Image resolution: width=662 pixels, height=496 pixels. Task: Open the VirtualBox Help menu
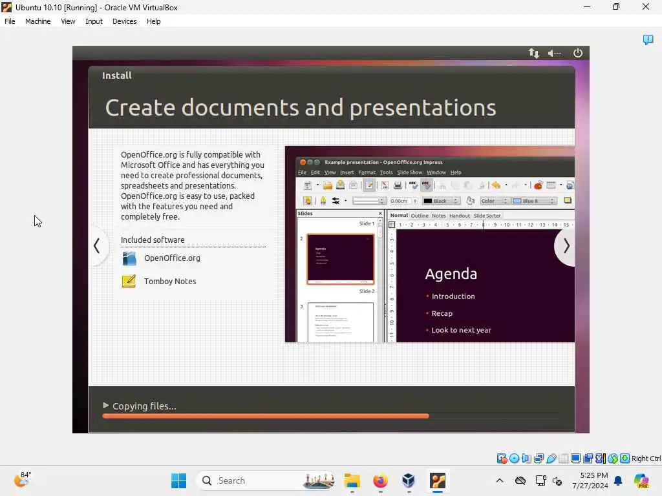154,21
